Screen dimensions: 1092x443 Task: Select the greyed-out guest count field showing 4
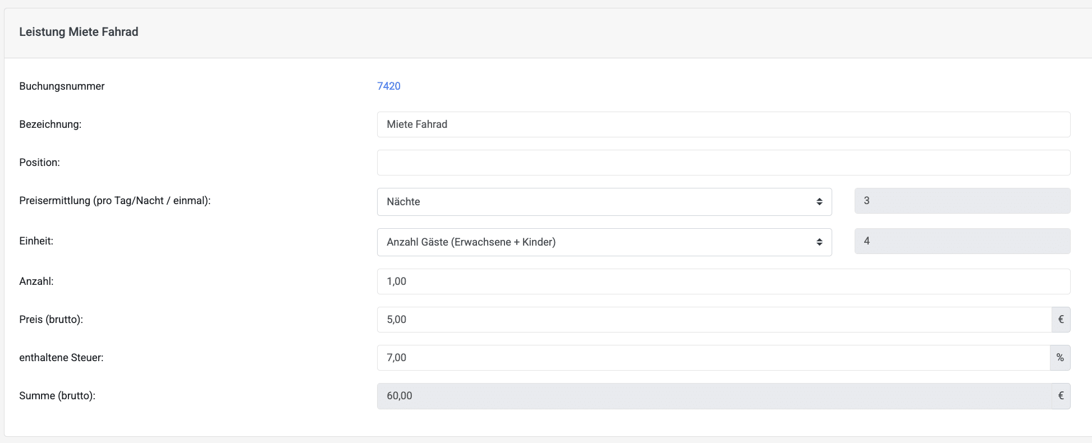click(x=962, y=241)
